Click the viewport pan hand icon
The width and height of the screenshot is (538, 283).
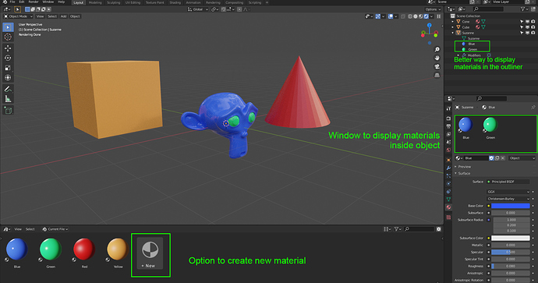pyautogui.click(x=437, y=58)
